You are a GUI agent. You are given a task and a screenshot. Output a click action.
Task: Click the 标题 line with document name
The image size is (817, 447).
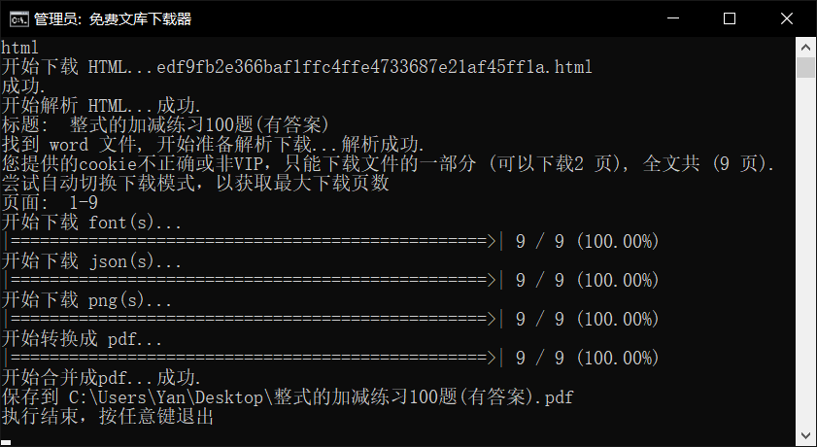click(x=165, y=125)
